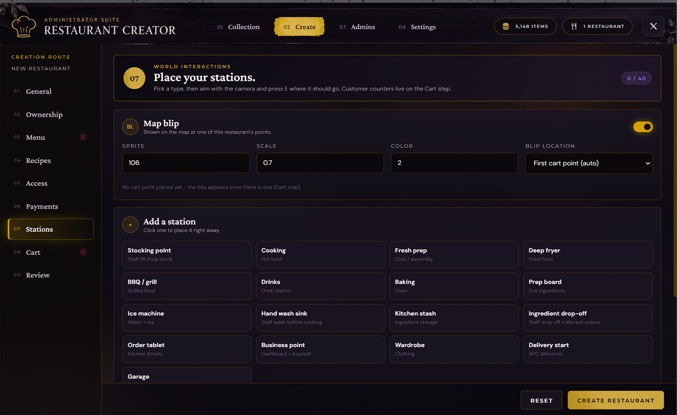This screenshot has width=677, height=415.
Task: Click the Cart step warning badge
Action: [83, 252]
